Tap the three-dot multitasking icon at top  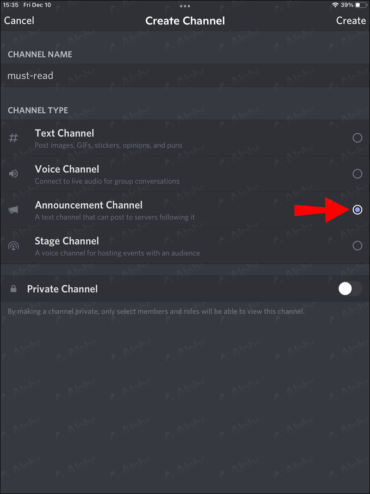185,6
